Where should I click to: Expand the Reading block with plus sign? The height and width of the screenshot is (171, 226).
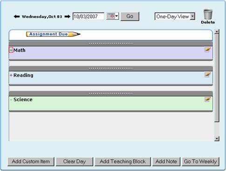[11, 75]
